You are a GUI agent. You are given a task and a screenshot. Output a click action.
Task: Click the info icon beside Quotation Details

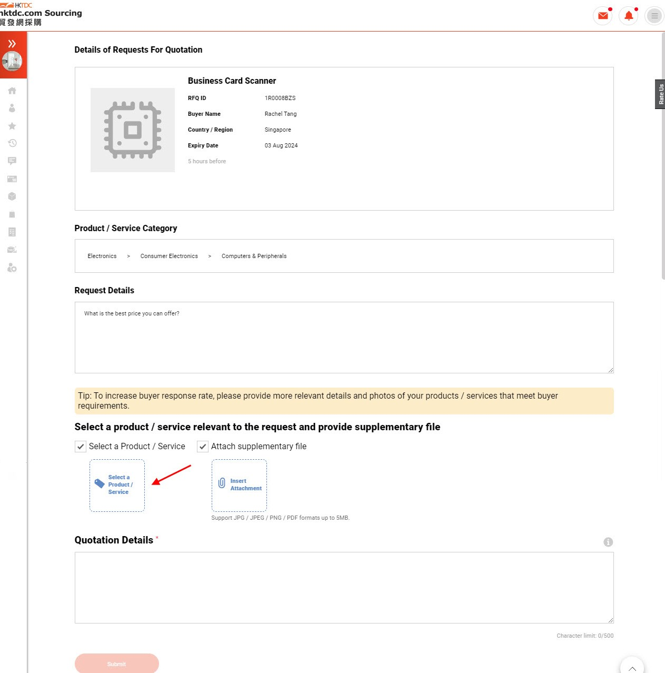coord(608,542)
